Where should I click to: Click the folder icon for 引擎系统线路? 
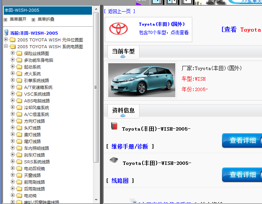click(19, 81)
